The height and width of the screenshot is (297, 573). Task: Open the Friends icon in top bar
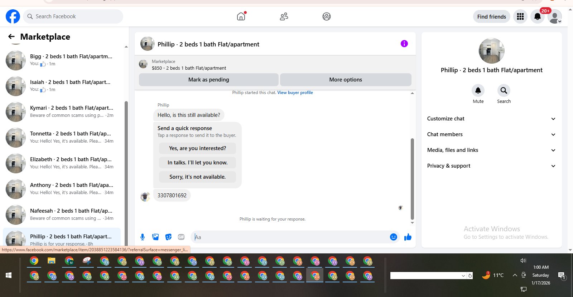click(x=284, y=16)
